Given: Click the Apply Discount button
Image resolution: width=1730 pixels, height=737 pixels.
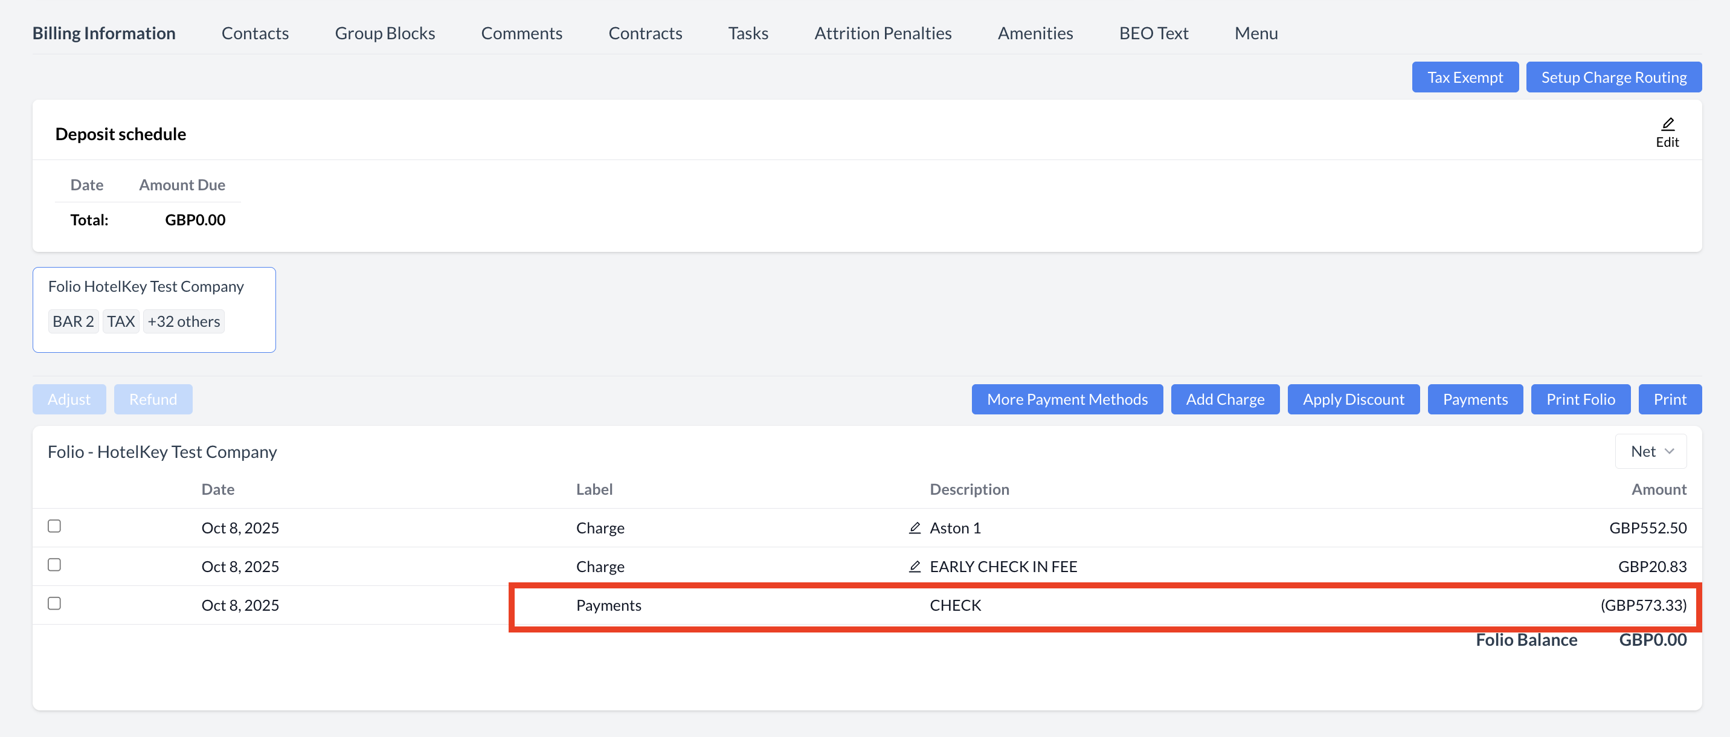Looking at the screenshot, I should [x=1352, y=399].
